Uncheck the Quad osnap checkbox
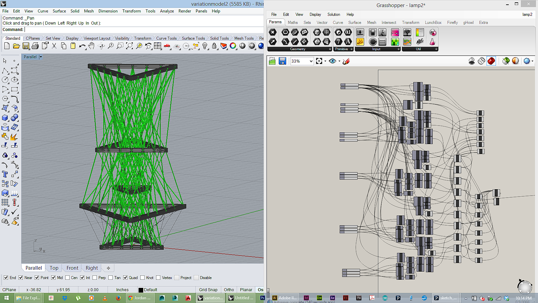 125,278
